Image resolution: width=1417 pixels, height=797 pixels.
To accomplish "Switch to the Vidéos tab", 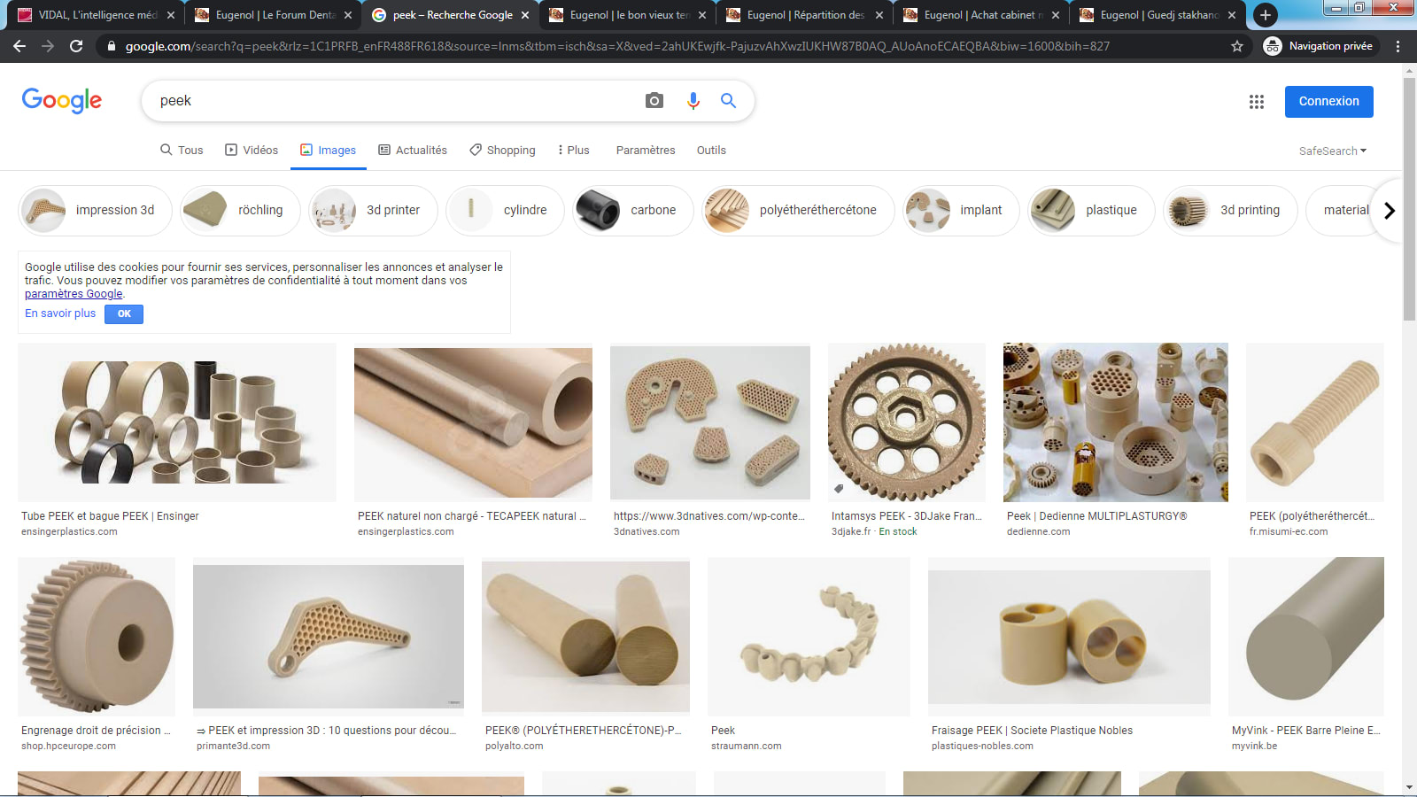I will coord(252,151).
